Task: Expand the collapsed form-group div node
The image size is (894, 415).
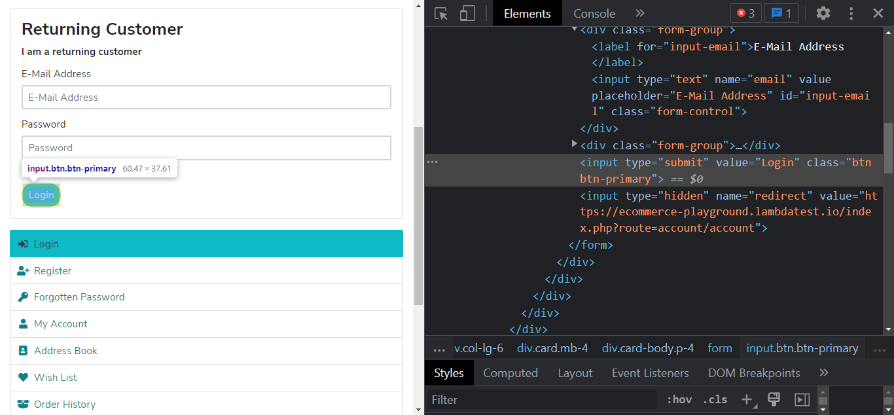Action: click(575, 145)
